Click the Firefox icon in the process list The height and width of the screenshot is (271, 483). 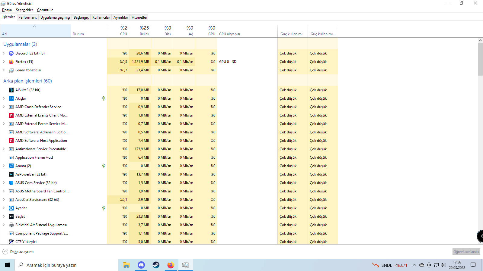pos(11,62)
